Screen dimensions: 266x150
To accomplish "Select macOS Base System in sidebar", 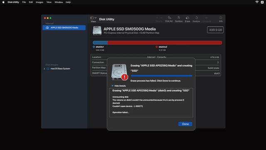I will coord(60,69).
